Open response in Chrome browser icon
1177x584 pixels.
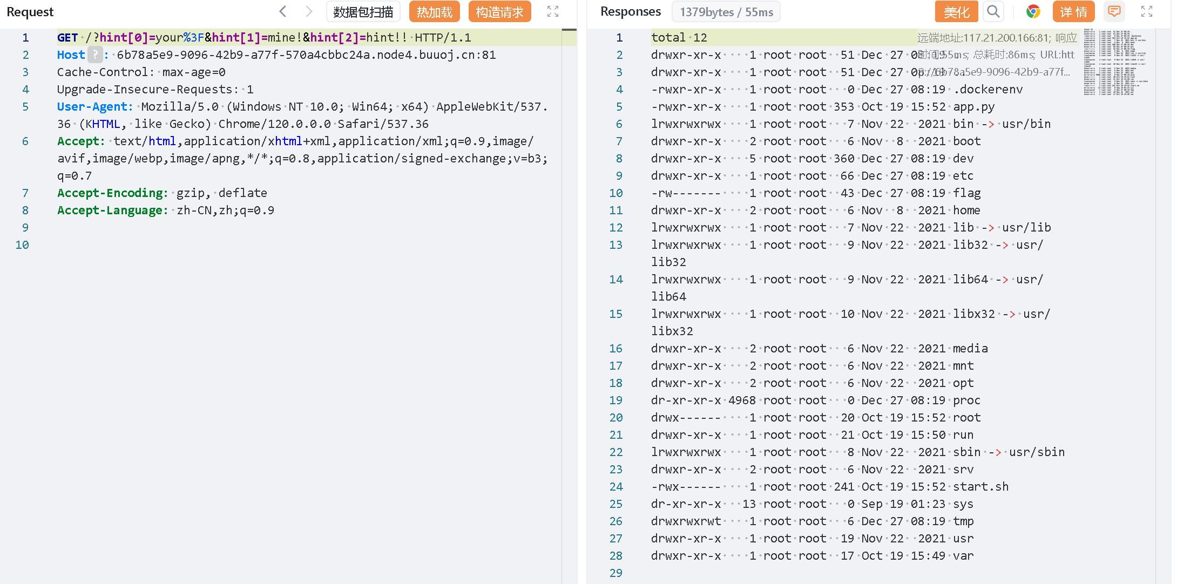point(1033,11)
